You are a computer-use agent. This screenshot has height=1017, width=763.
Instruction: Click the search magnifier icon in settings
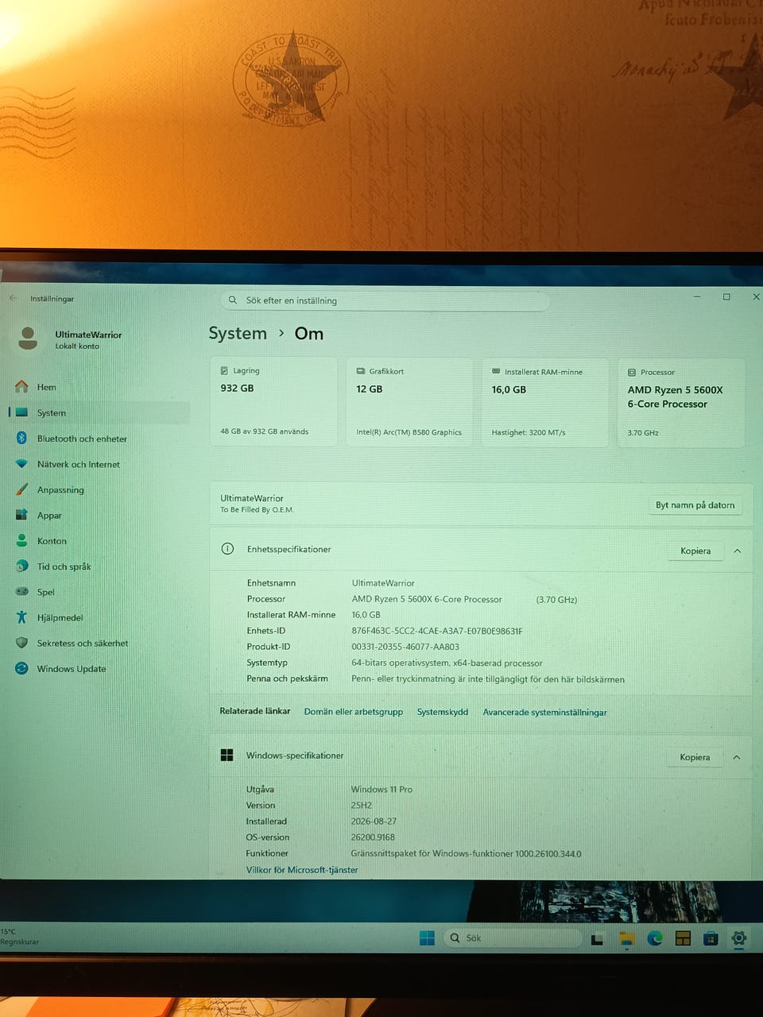(233, 300)
